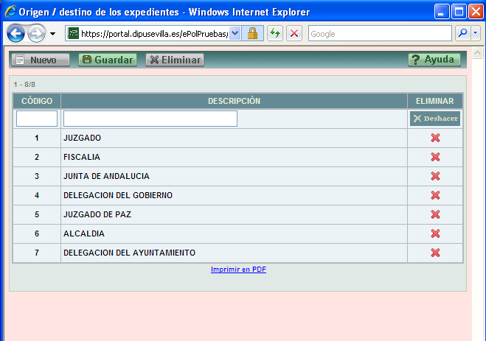The image size is (486, 341).
Task: Click code 4 in the table
Action: pos(37,196)
